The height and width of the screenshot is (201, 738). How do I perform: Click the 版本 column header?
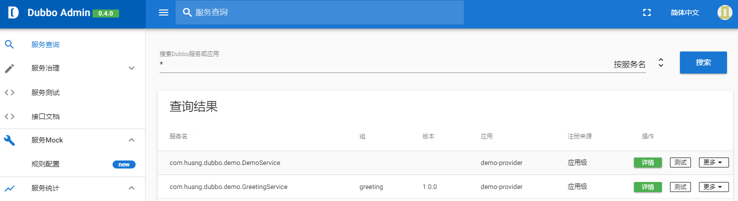pos(428,136)
